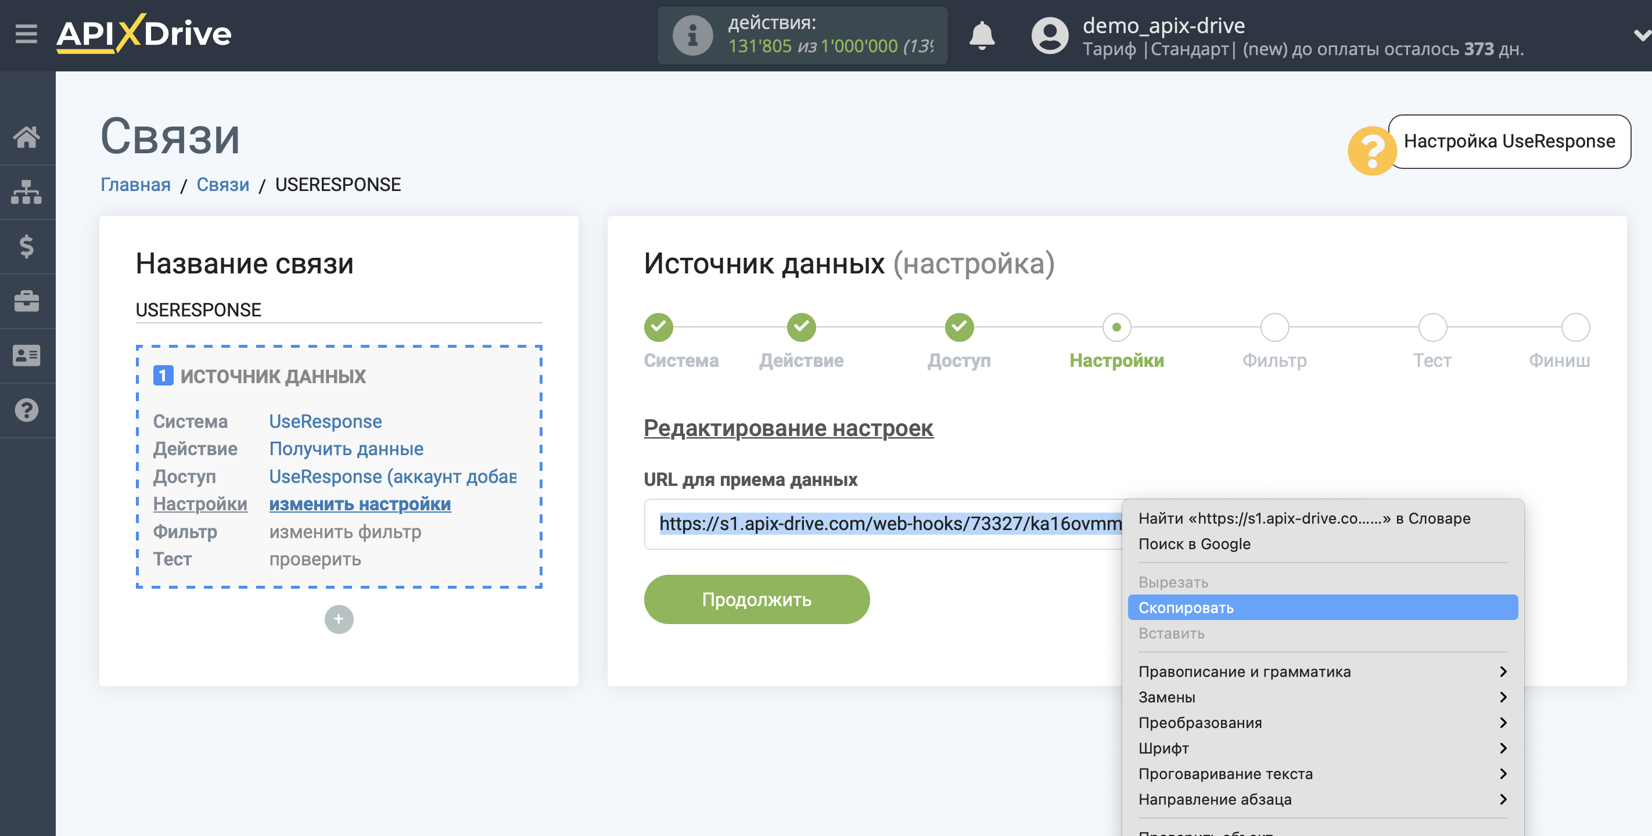Image resolution: width=1652 pixels, height=836 pixels.
Task: Expand Проговаривание текста submenu
Action: coord(1323,774)
